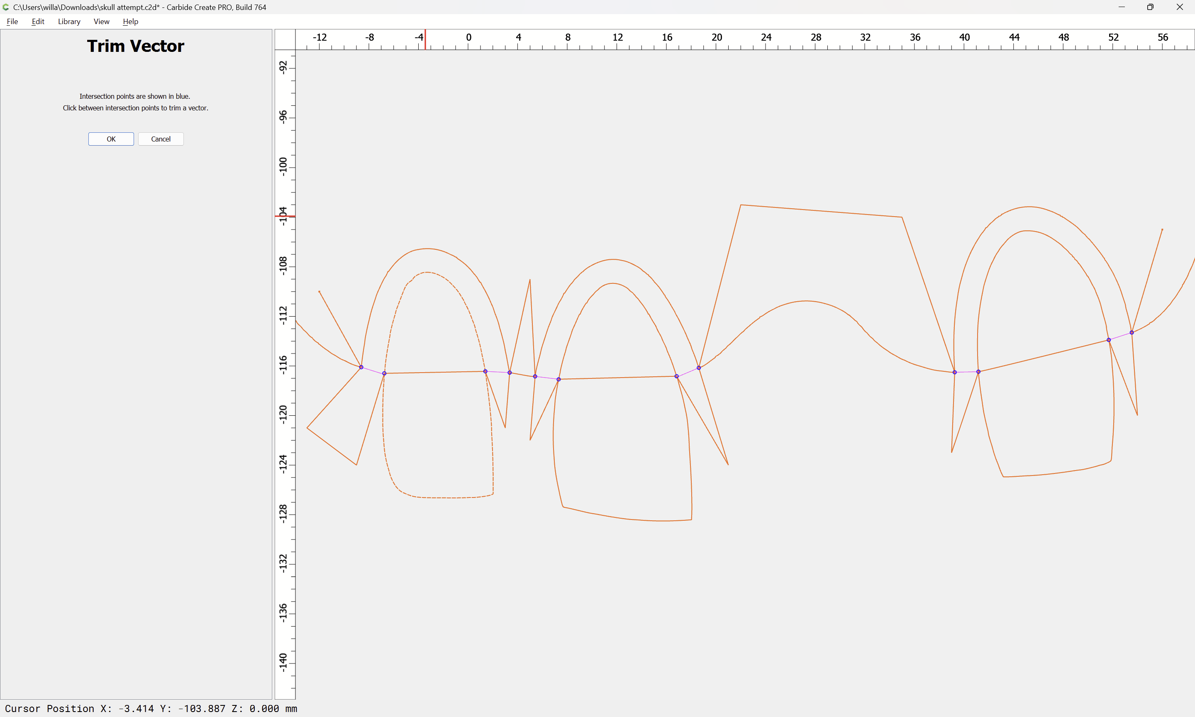Screen dimensions: 1195x717
Task: Open the View menu
Action: click(x=101, y=21)
